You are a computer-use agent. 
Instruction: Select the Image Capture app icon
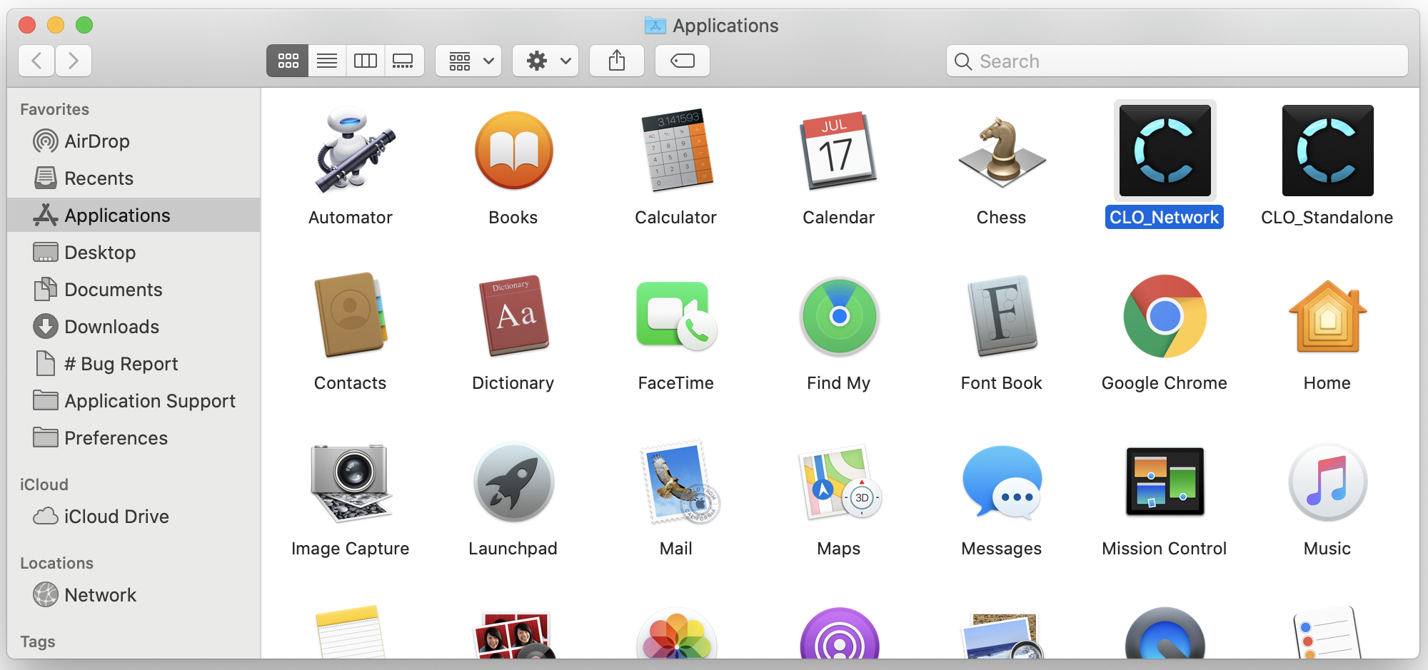tap(351, 482)
